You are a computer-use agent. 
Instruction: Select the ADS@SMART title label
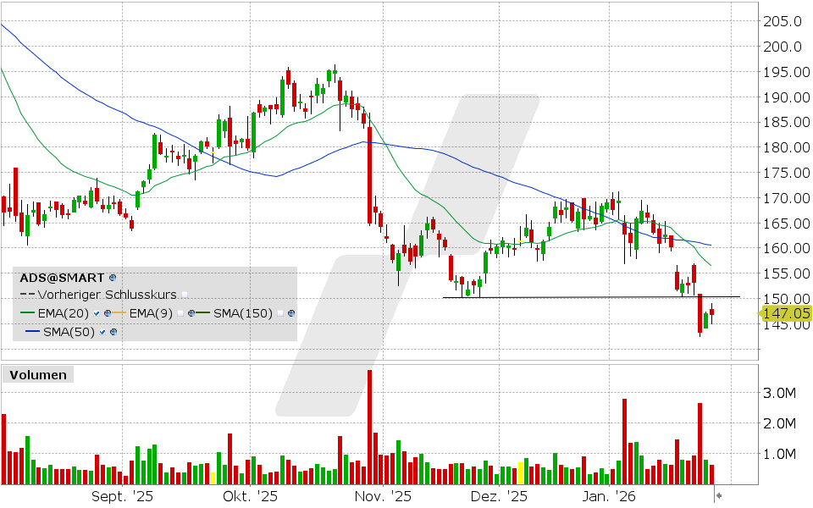point(59,278)
